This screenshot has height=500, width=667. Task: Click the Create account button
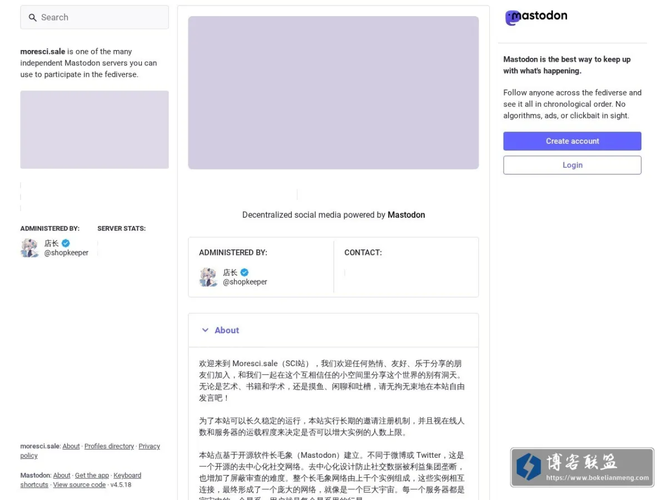pos(572,141)
